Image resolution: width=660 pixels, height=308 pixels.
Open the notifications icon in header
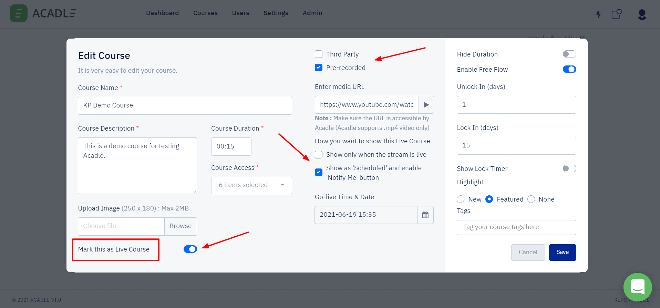coord(616,14)
